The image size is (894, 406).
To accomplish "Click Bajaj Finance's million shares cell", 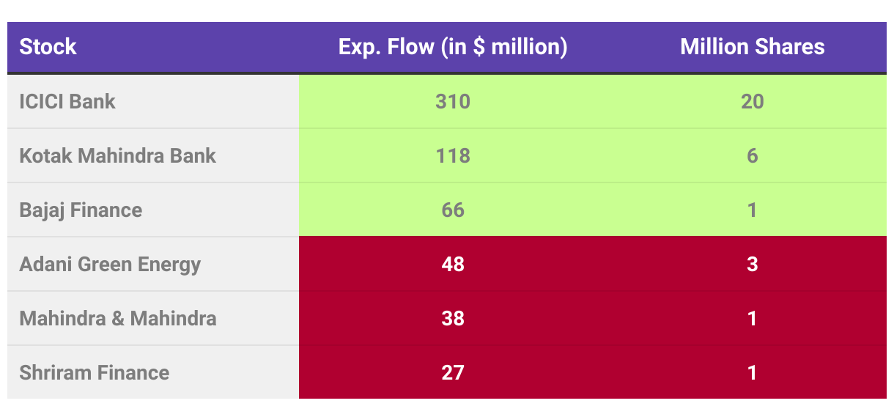I will pyautogui.click(x=753, y=210).
